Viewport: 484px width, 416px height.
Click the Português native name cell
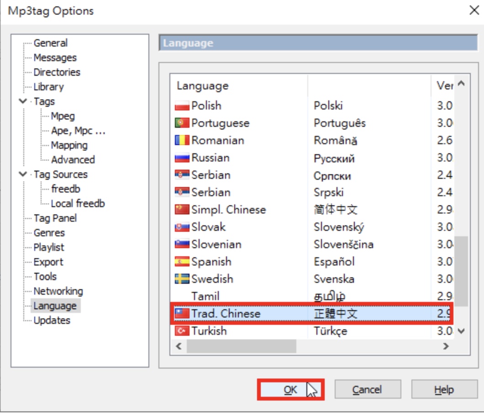tap(340, 123)
